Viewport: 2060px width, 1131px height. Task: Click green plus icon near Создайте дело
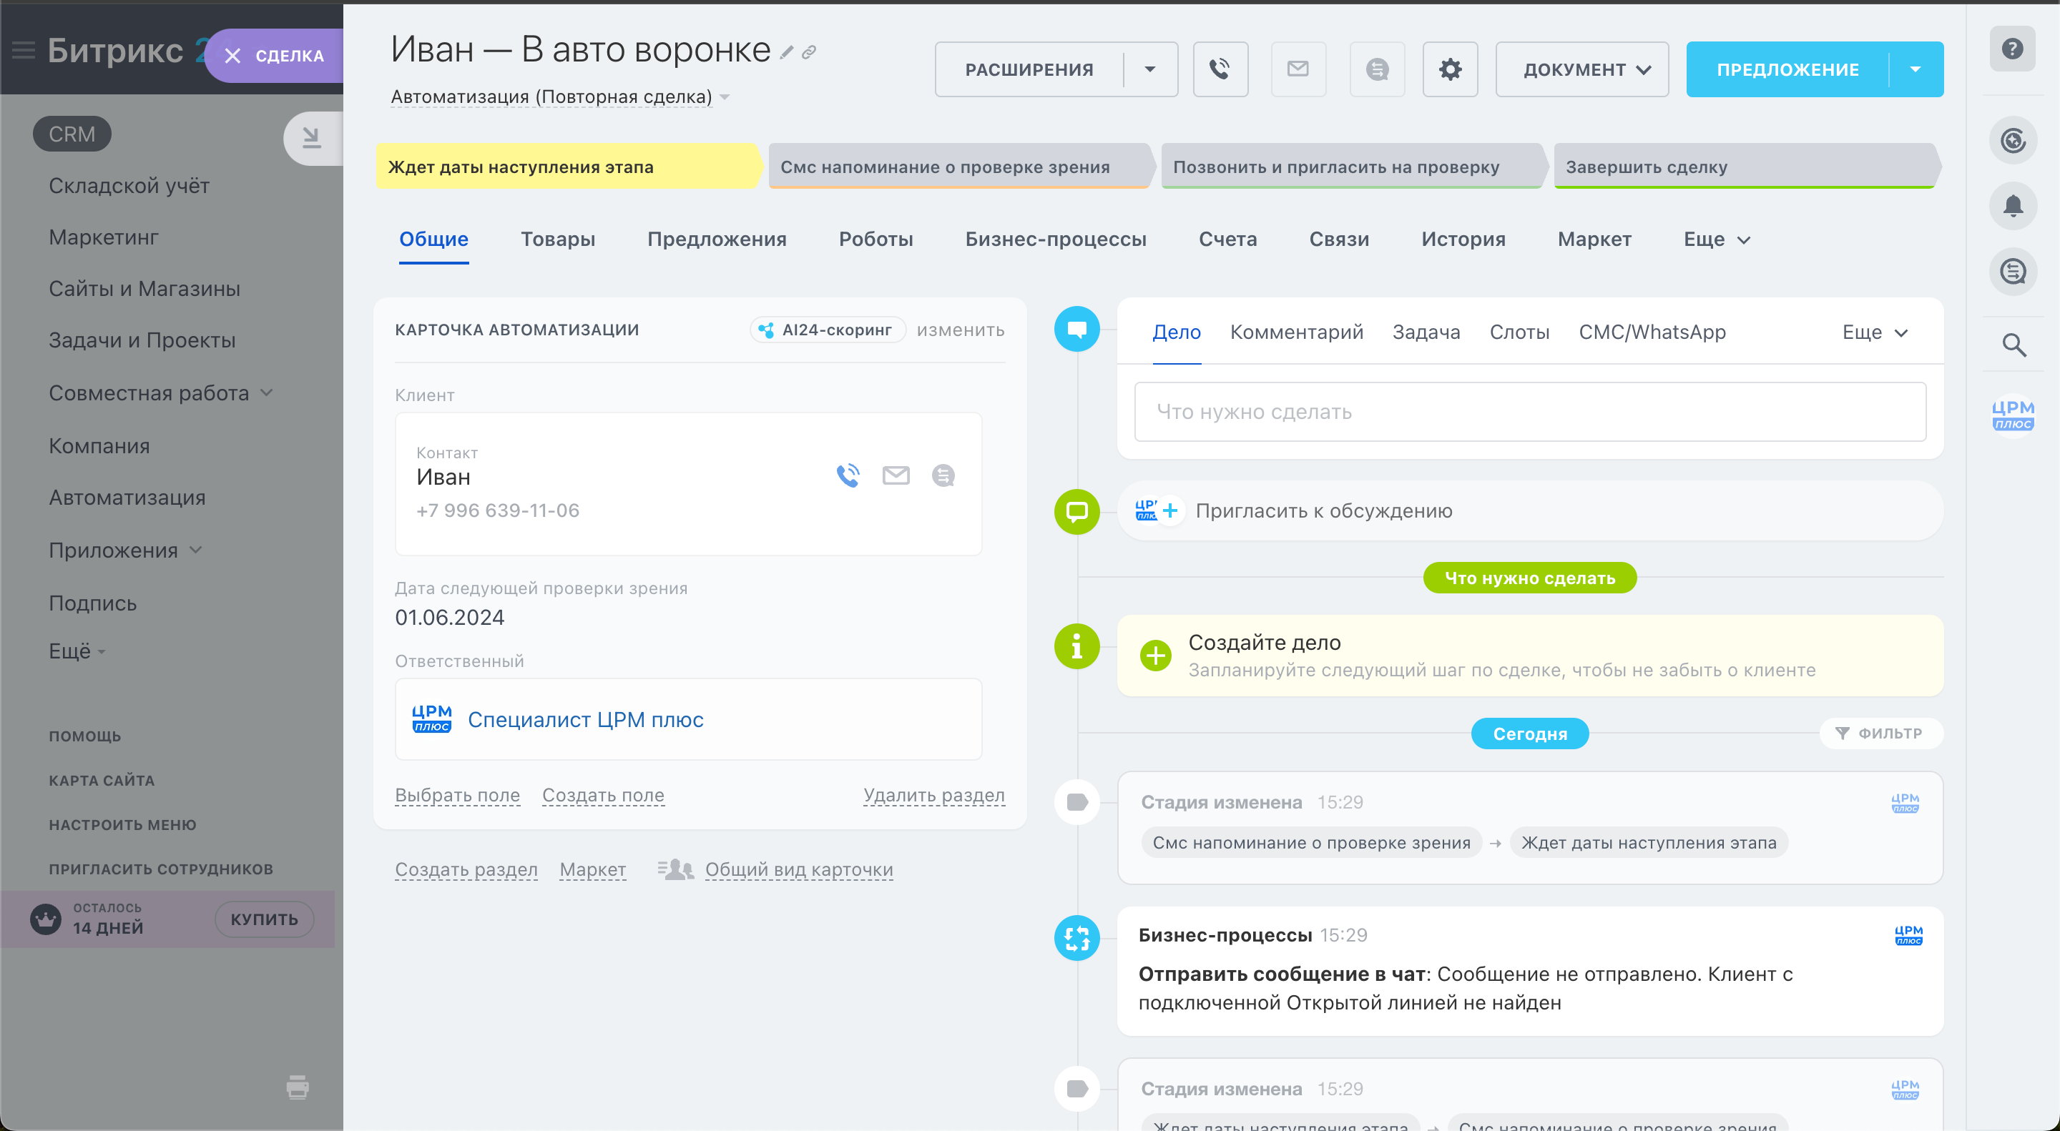(1154, 656)
